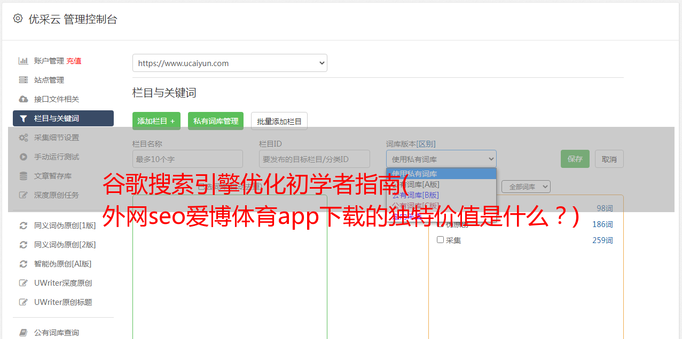The width and height of the screenshot is (682, 339).
Task: Click the database icon for 文章暂存库
Action: pos(23,176)
